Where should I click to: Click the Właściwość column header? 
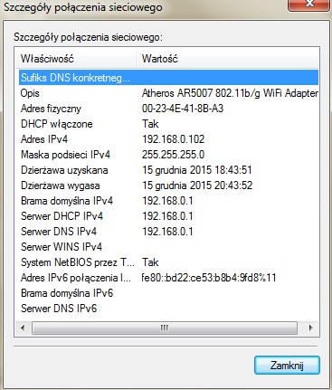(76, 58)
